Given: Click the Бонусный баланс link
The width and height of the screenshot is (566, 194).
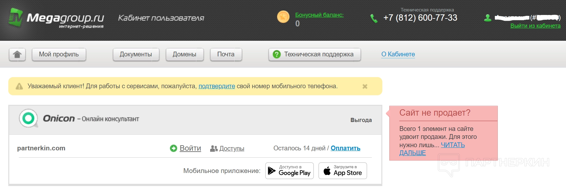Looking at the screenshot, I should [319, 15].
